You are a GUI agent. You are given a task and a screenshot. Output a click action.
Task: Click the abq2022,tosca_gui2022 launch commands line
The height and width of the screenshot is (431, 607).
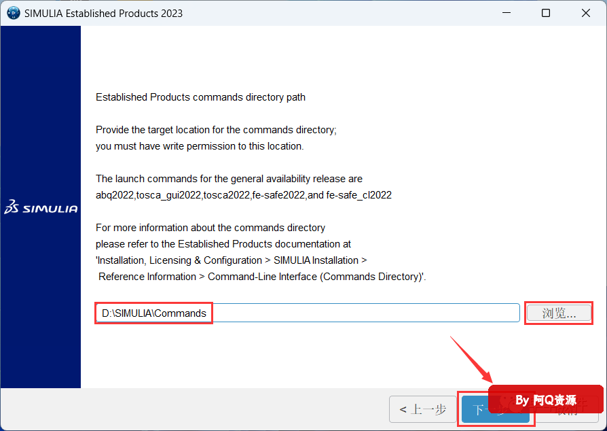coord(244,195)
